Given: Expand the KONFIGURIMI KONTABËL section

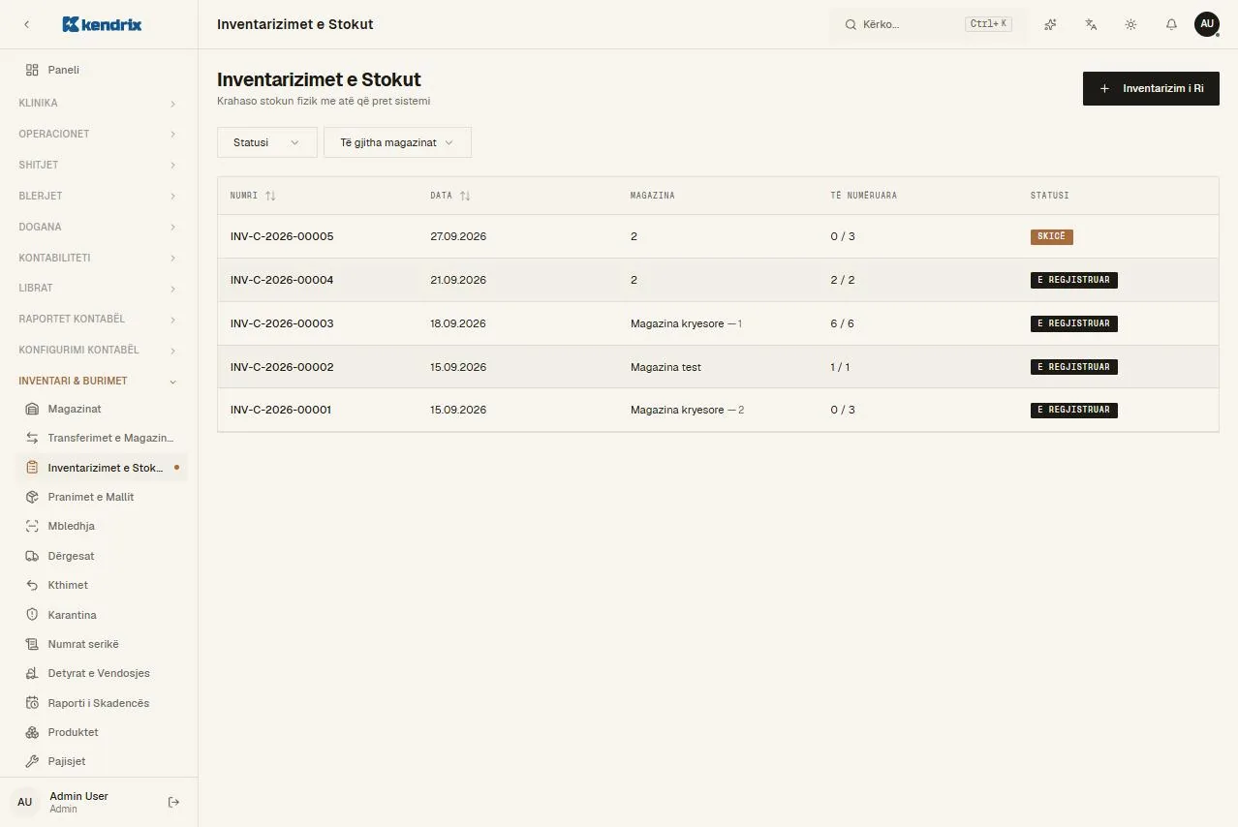Looking at the screenshot, I should [99, 350].
